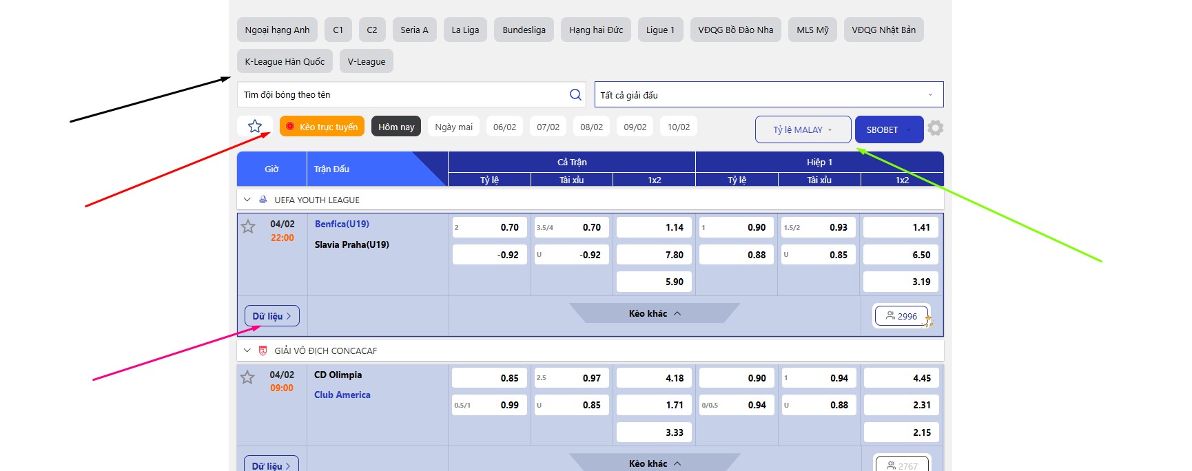
Task: Open Dữ liệu for Benfica match
Action: 271,316
